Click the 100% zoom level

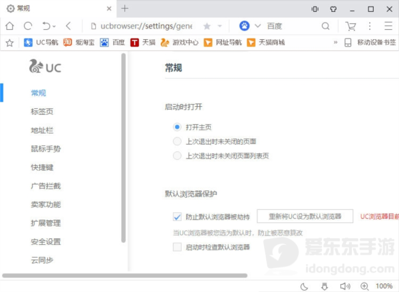click(x=384, y=286)
